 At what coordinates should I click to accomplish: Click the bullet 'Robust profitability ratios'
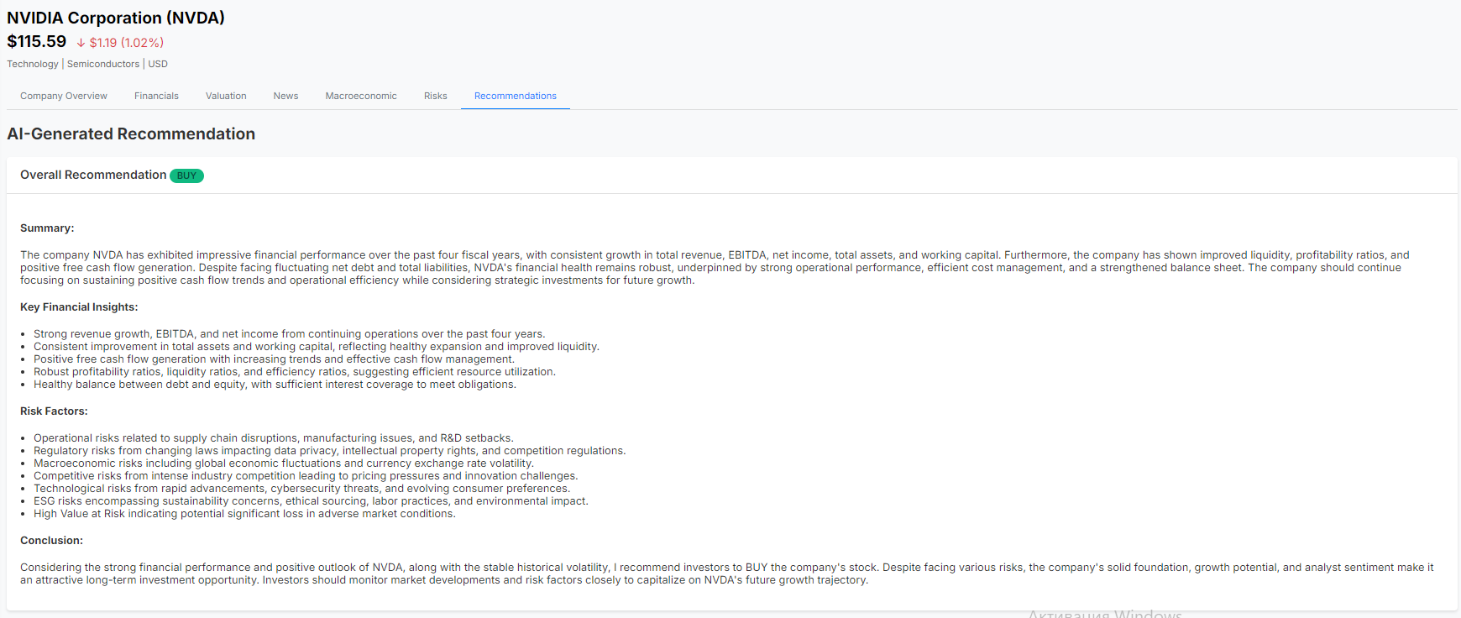point(295,372)
